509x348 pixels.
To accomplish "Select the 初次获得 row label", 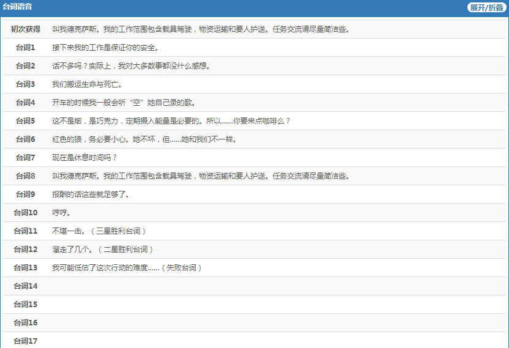I will [26, 29].
